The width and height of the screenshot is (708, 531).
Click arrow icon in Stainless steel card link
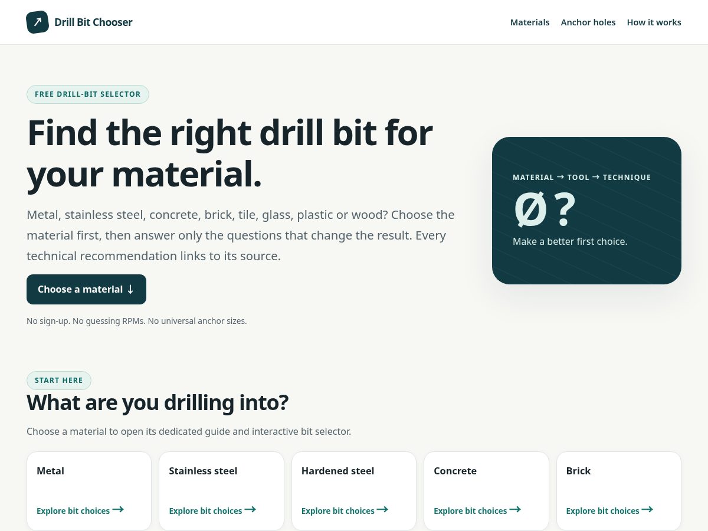tap(250, 509)
